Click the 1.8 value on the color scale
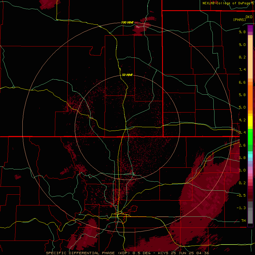The height and width of the screenshot is (255, 255). pyautogui.click(x=242, y=158)
